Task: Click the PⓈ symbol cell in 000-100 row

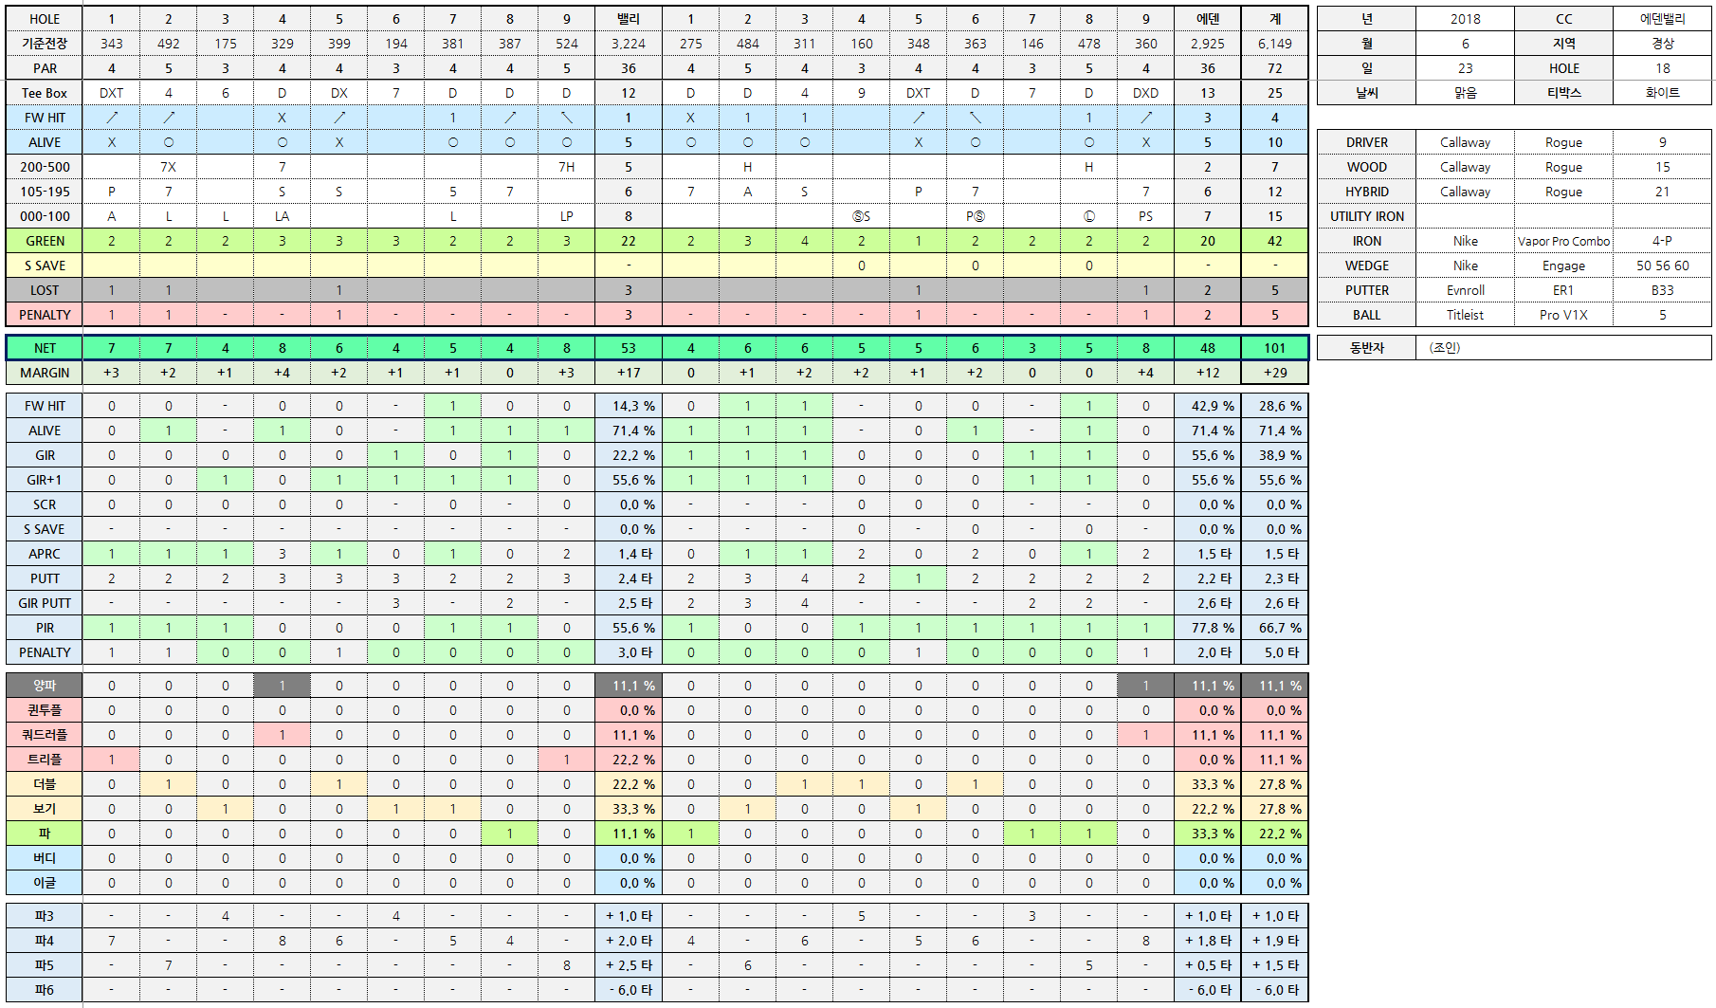Action: [x=975, y=216]
